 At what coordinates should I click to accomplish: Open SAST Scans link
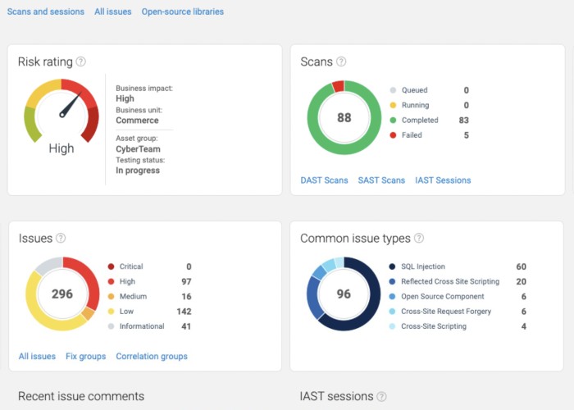tap(381, 180)
